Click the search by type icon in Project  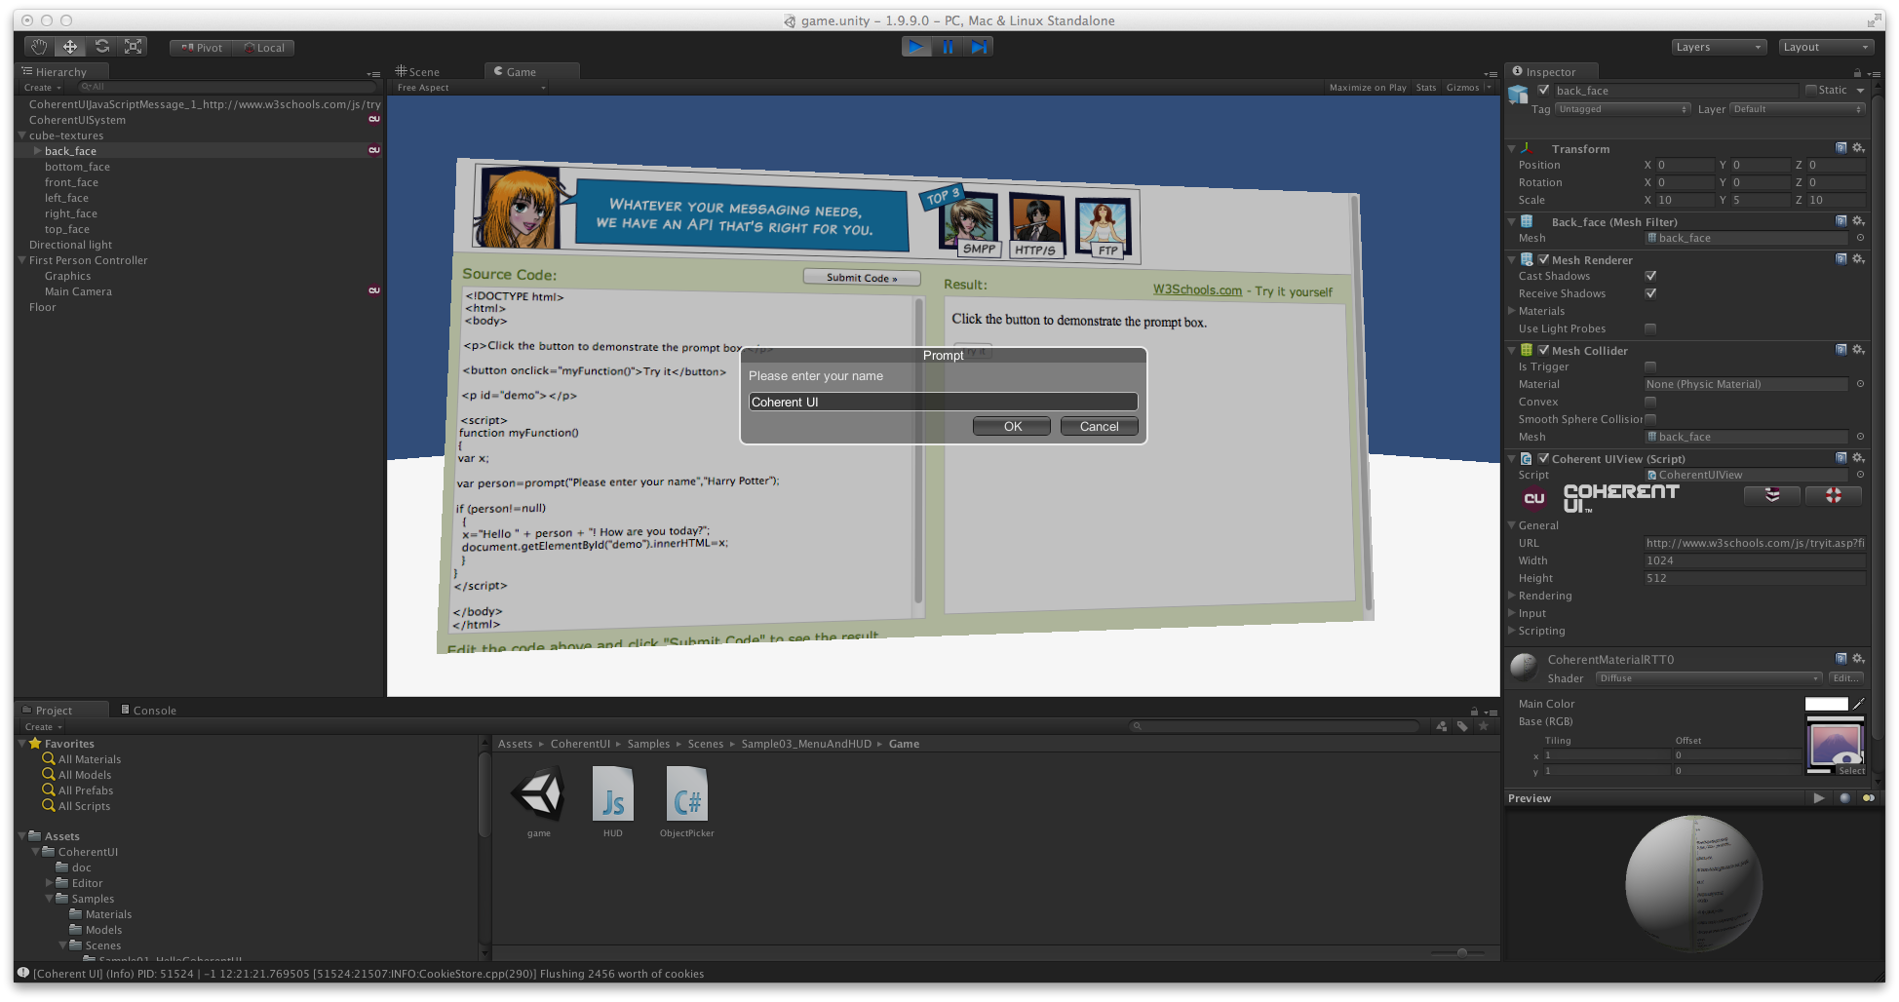click(1442, 726)
